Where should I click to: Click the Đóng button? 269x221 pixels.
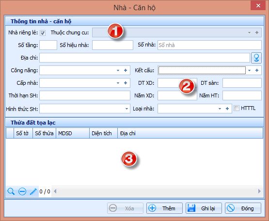pyautogui.click(x=243, y=208)
